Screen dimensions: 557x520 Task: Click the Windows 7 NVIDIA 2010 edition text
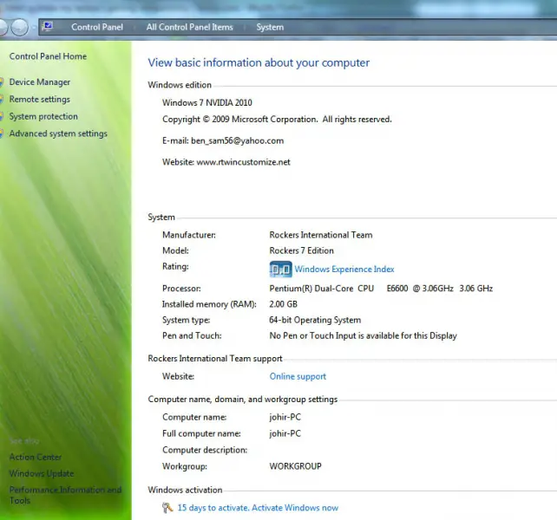[207, 102]
